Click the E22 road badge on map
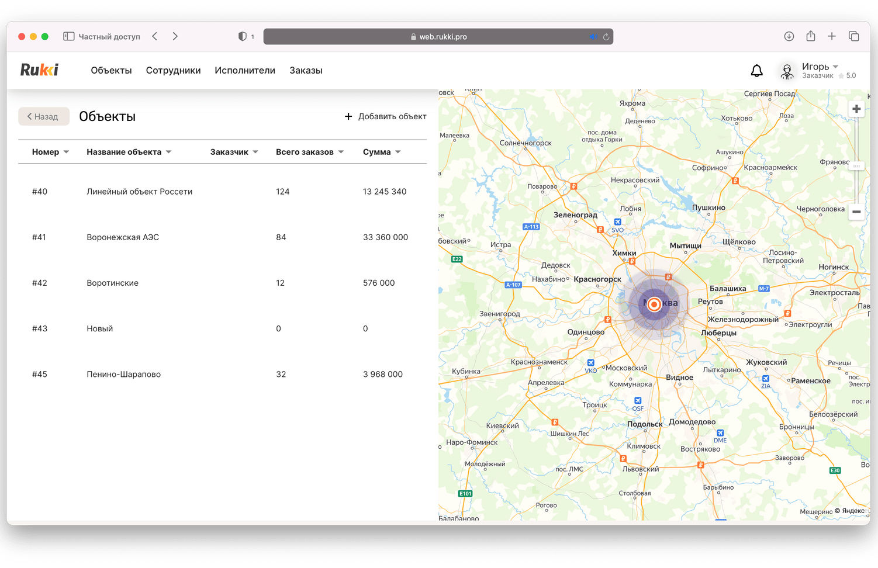Screen dimensions: 878x568 [x=457, y=259]
